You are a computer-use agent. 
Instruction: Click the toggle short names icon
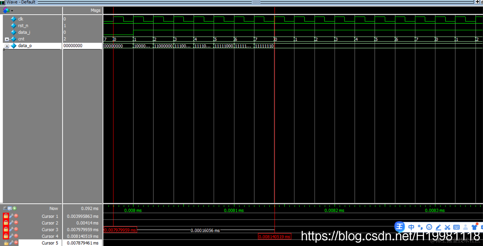[5, 208]
